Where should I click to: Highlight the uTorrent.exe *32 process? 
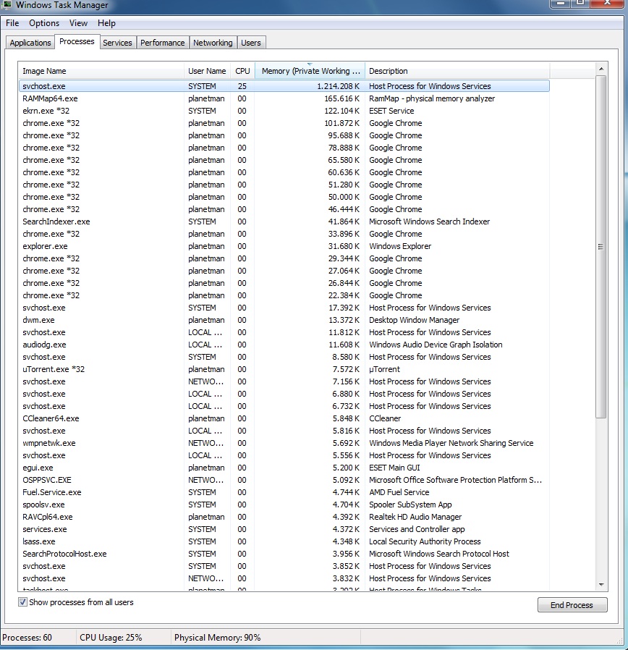54,369
